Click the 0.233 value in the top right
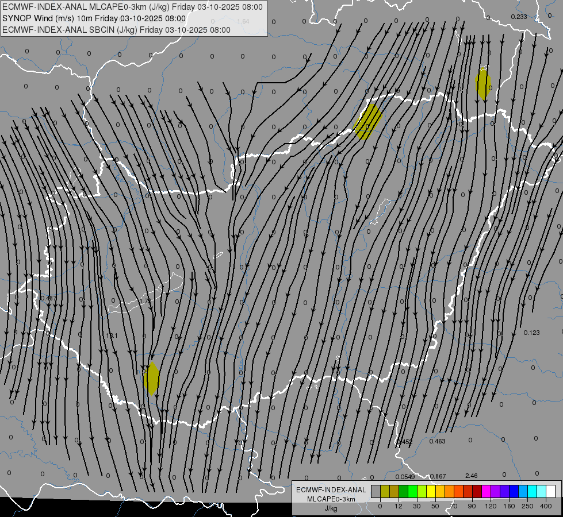 click(x=519, y=17)
